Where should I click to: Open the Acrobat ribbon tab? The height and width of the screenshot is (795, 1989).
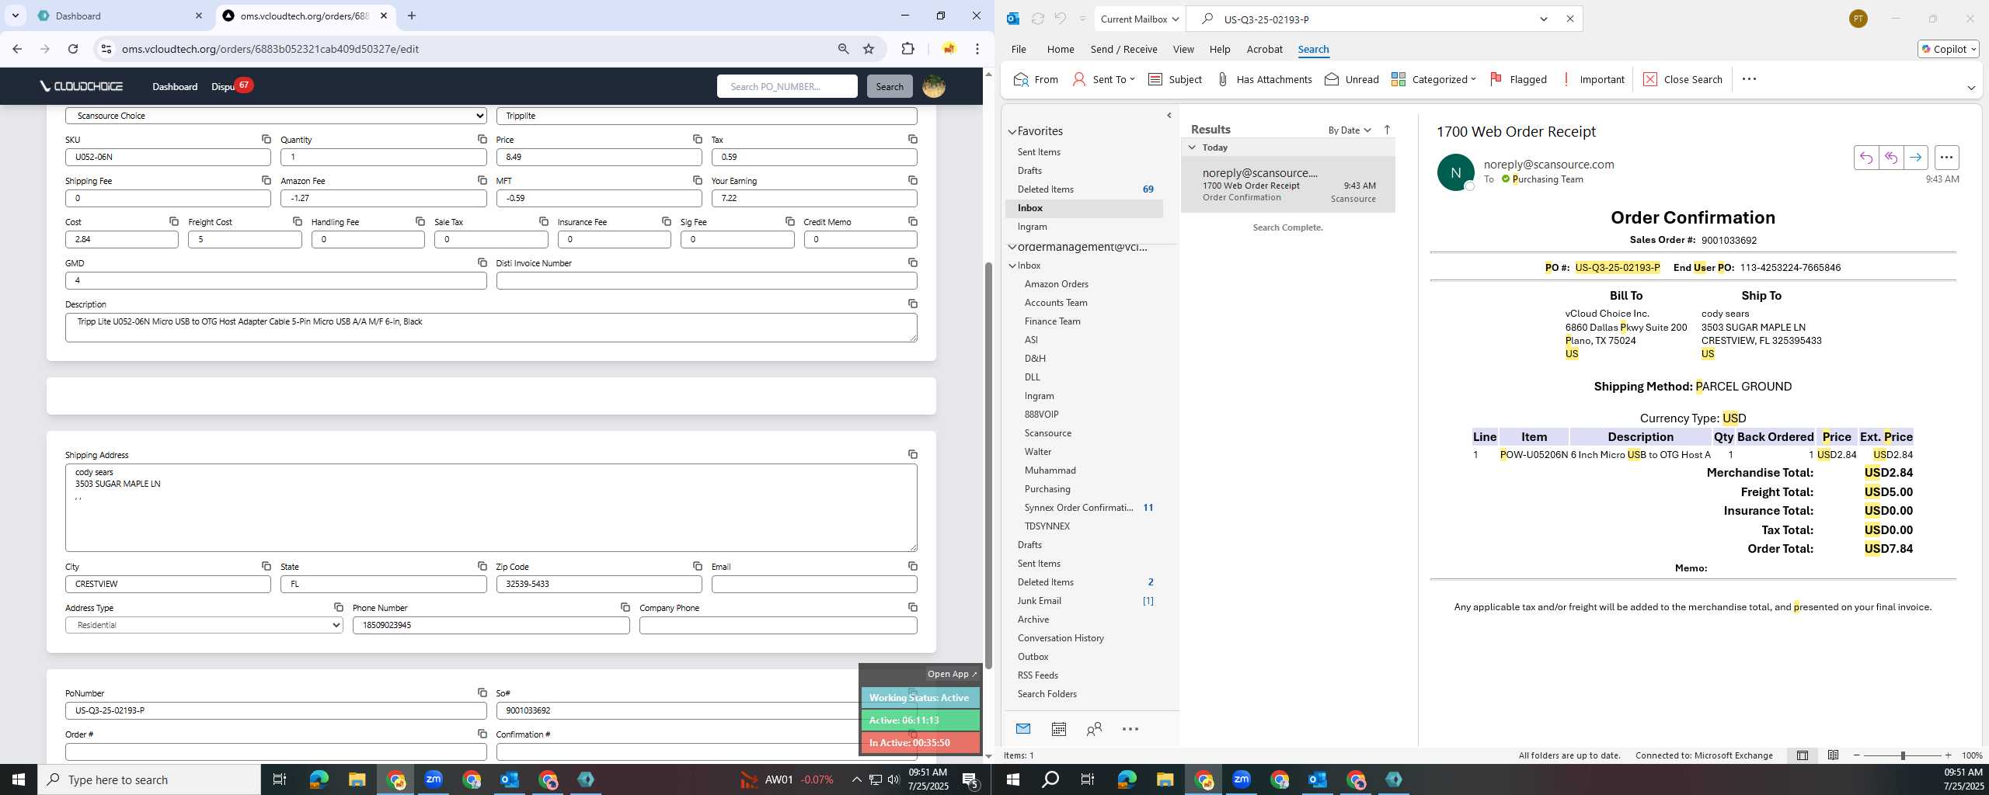click(1264, 49)
